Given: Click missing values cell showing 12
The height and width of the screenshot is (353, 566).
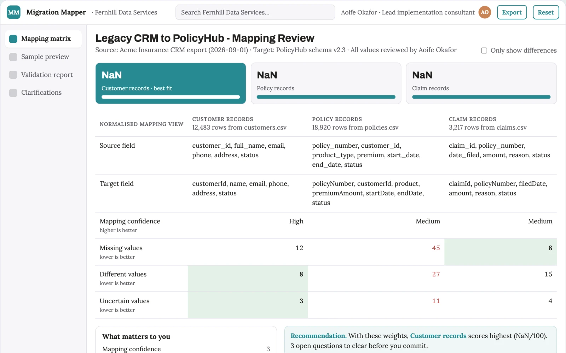Looking at the screenshot, I should pyautogui.click(x=248, y=252).
